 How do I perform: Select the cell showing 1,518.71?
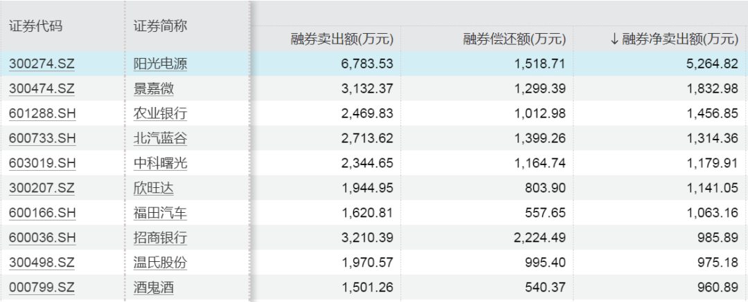coord(487,64)
